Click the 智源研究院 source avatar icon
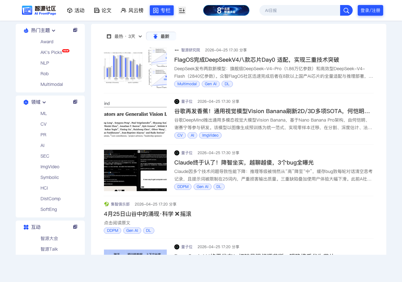 [x=177, y=50]
